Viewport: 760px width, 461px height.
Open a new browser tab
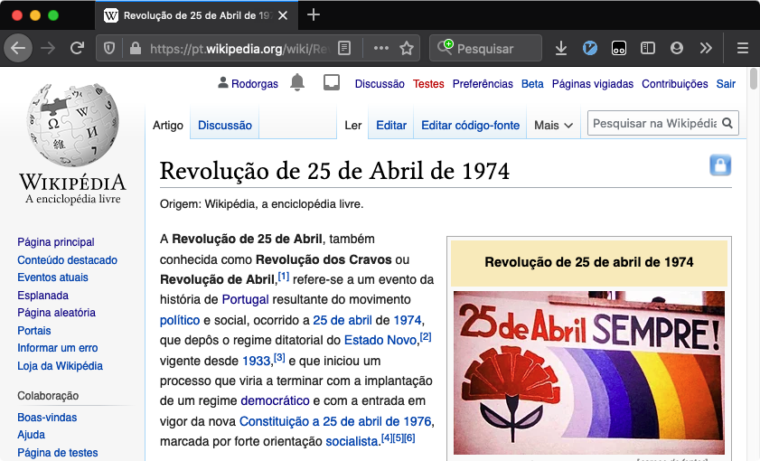coord(314,15)
